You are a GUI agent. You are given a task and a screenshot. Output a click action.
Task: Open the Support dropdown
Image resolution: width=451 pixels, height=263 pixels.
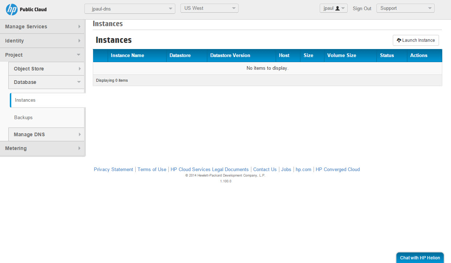405,8
